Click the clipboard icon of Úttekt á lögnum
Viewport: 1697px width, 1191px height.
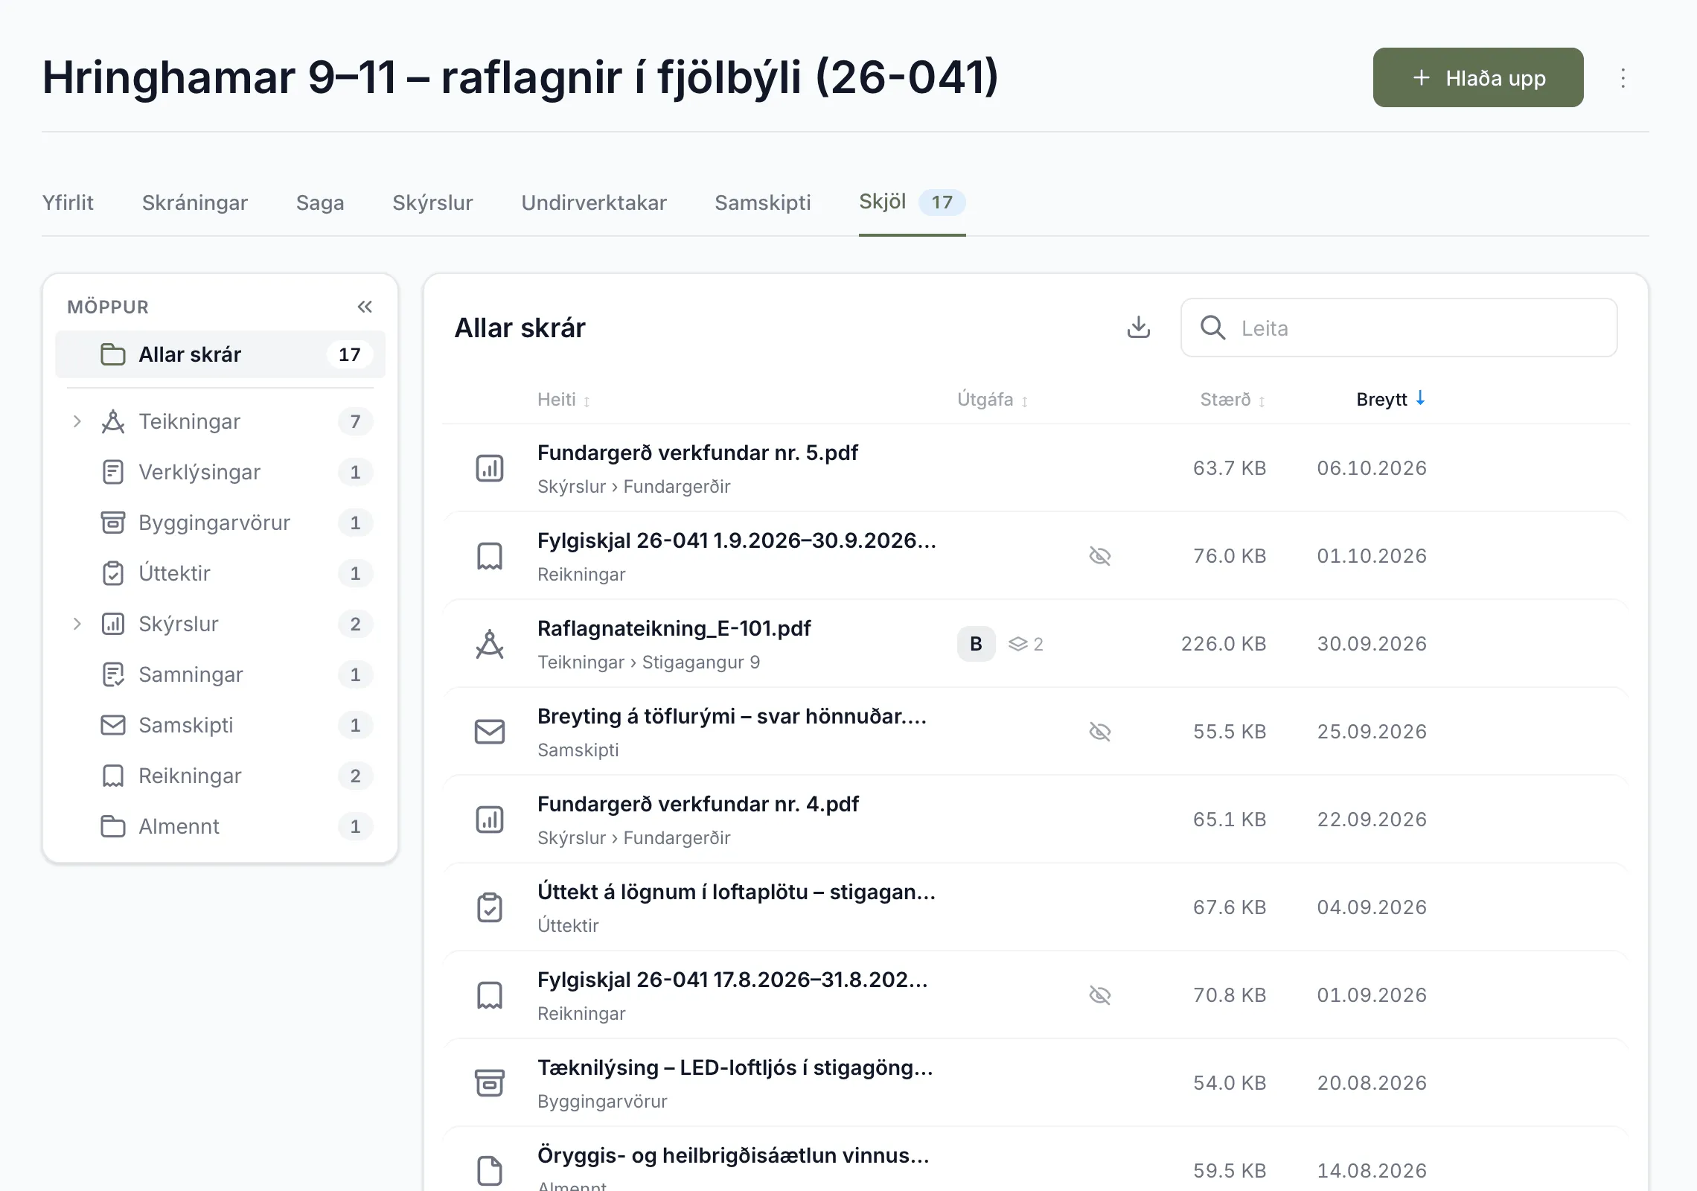click(x=490, y=907)
